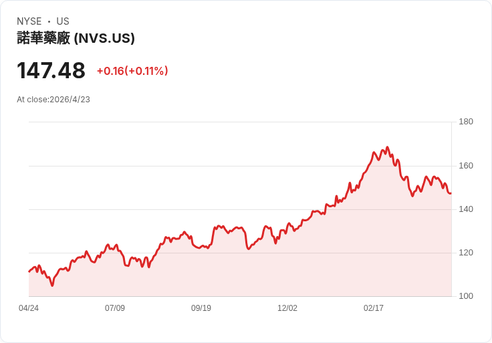Screen dimensions: 492x343
Task: Click the 180 y-axis label
Action: tap(466, 122)
